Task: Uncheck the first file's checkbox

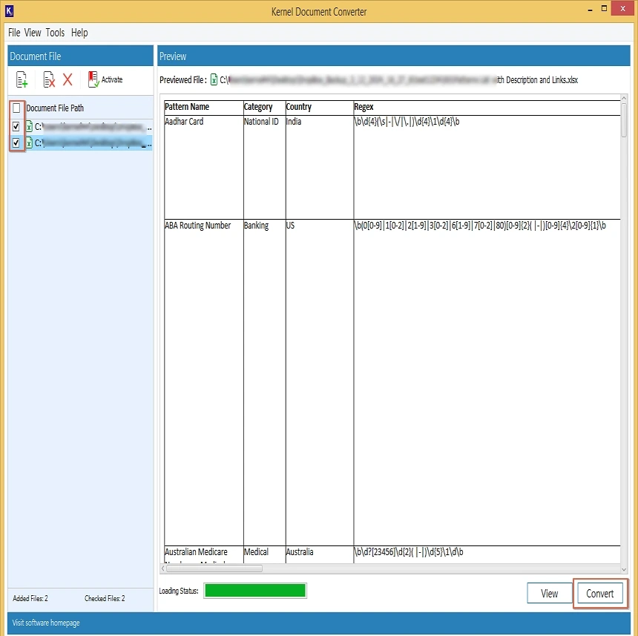Action: click(x=16, y=127)
